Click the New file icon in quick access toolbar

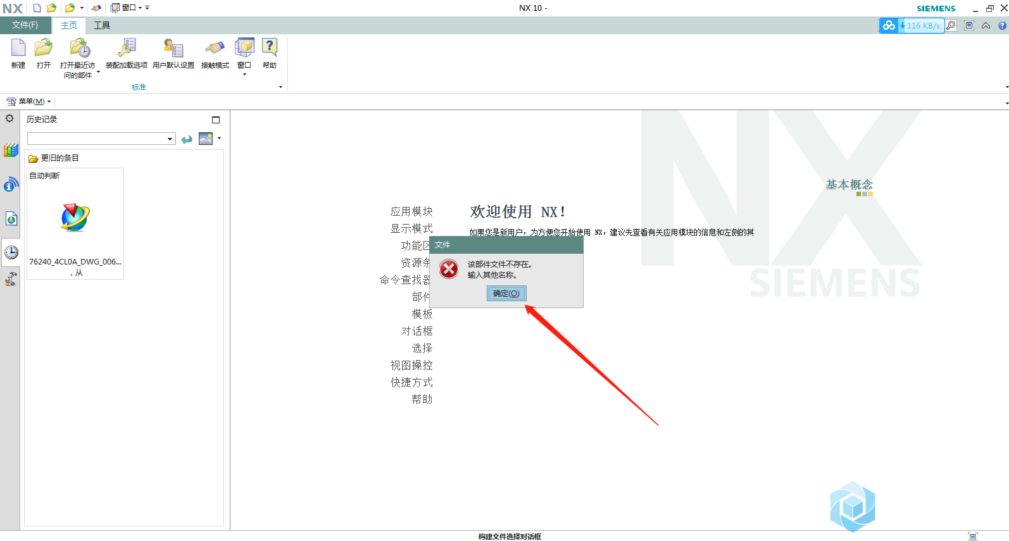37,8
